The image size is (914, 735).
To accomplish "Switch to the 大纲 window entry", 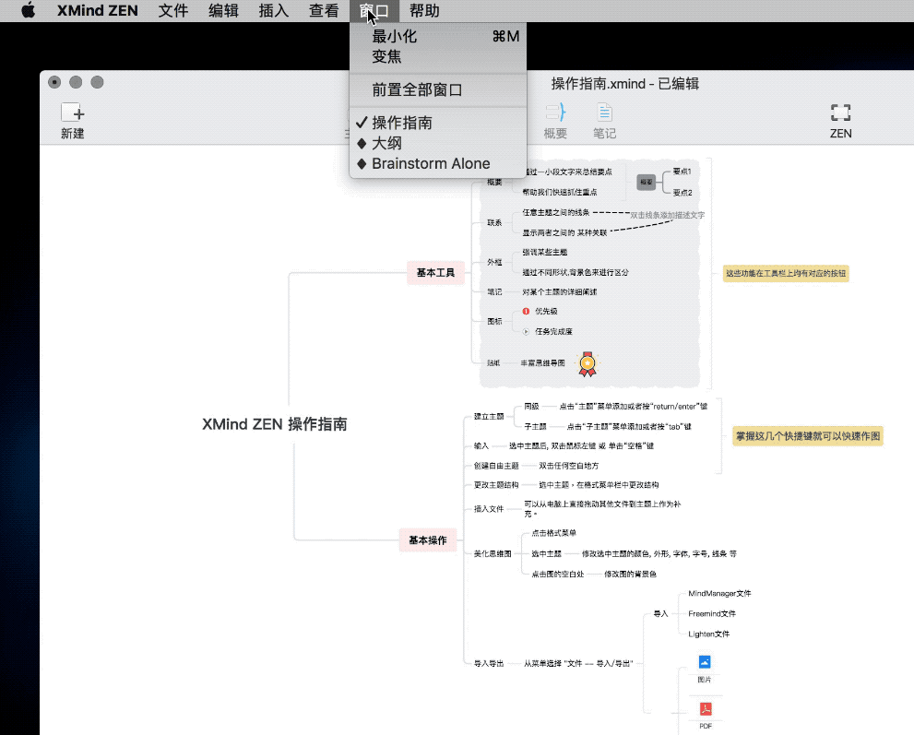I will pyautogui.click(x=438, y=143).
